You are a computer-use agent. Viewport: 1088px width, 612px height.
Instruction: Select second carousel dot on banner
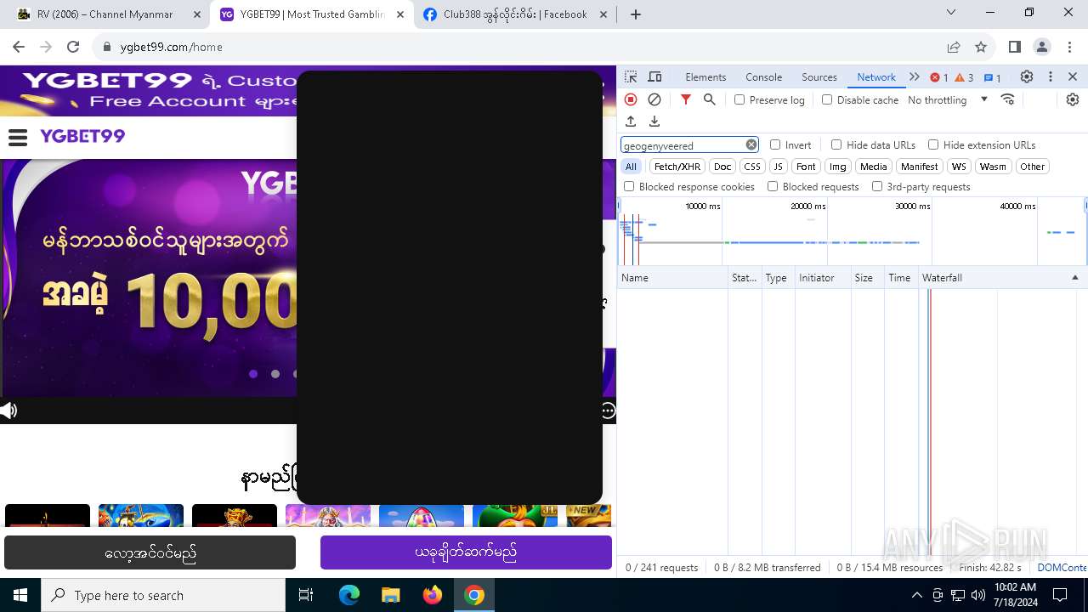coord(275,374)
